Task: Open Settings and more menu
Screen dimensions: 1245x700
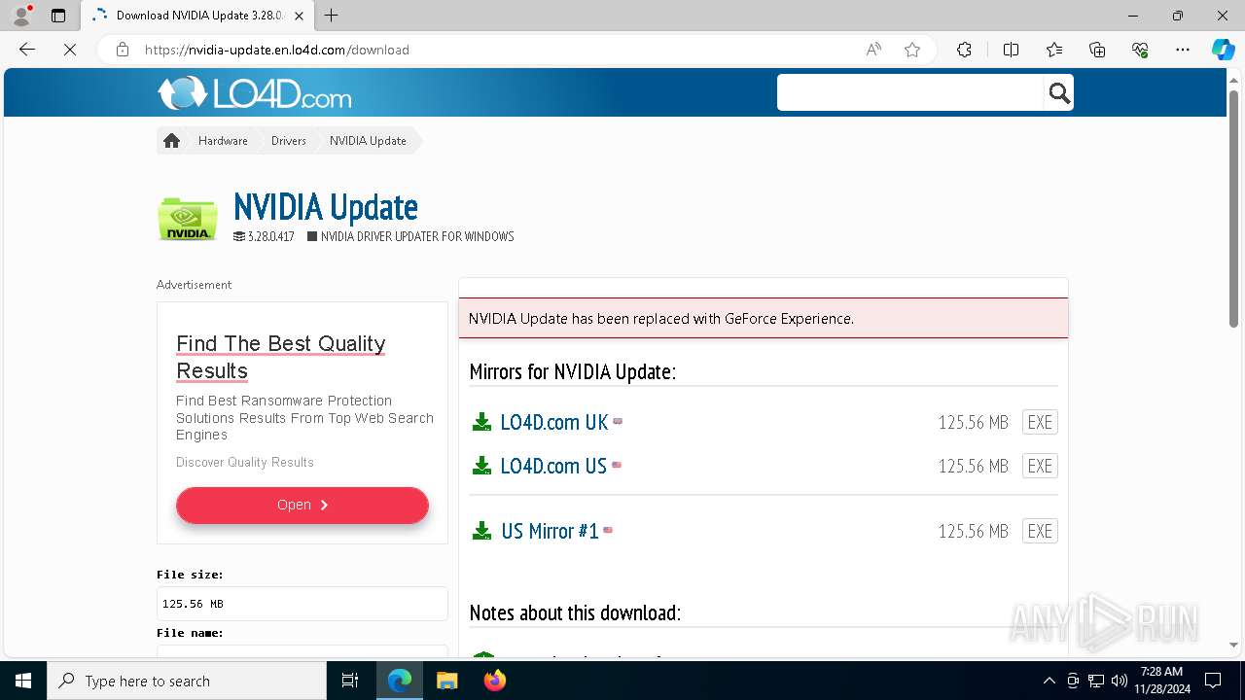Action: click(1183, 50)
